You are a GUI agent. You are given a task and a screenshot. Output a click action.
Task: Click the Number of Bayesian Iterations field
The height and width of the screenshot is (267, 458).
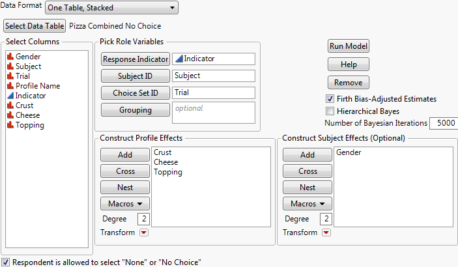[442, 123]
